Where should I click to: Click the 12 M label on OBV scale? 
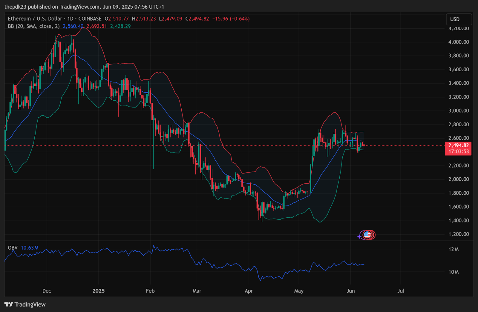tap(454, 249)
